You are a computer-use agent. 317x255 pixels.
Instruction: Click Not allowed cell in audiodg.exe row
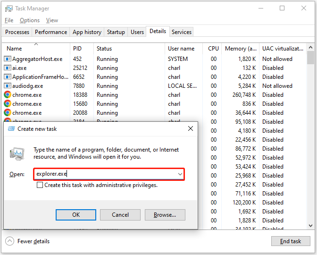click(x=277, y=86)
